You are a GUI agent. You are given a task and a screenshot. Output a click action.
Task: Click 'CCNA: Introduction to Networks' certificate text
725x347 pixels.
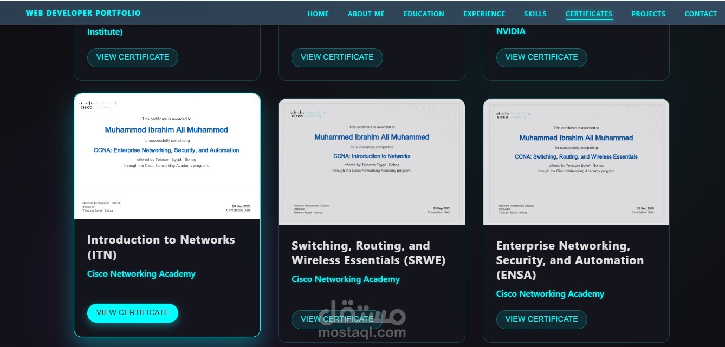point(372,156)
